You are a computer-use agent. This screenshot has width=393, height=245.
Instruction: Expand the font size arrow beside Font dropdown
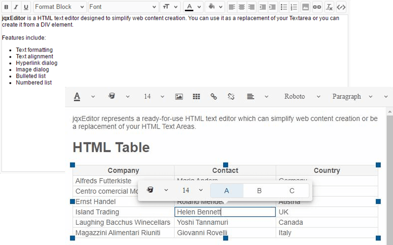tap(176, 7)
